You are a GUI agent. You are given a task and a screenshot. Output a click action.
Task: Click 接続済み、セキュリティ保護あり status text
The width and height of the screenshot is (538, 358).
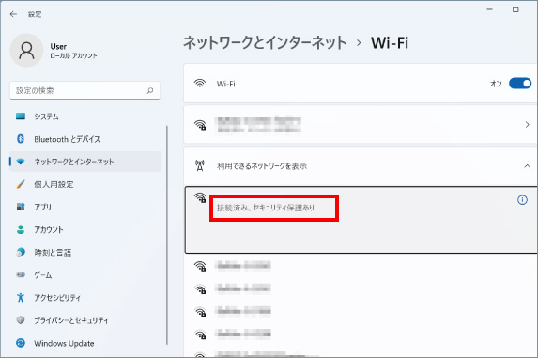[x=266, y=208]
